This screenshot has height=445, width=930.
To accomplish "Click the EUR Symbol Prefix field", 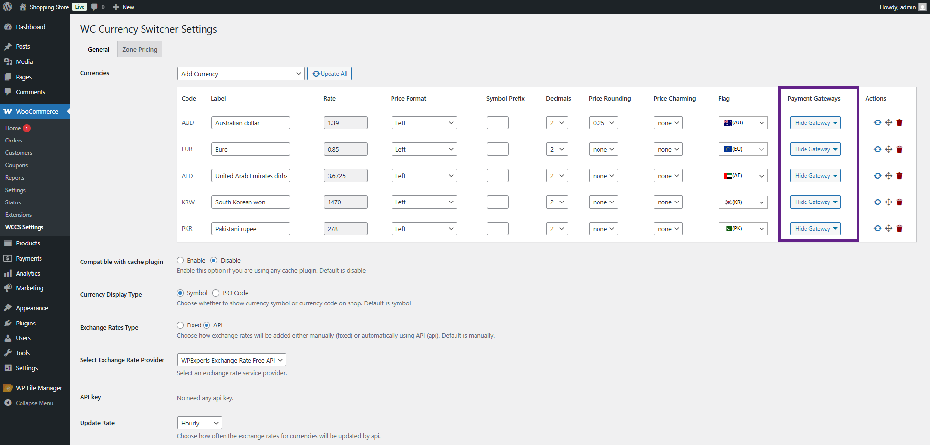I will pyautogui.click(x=497, y=149).
